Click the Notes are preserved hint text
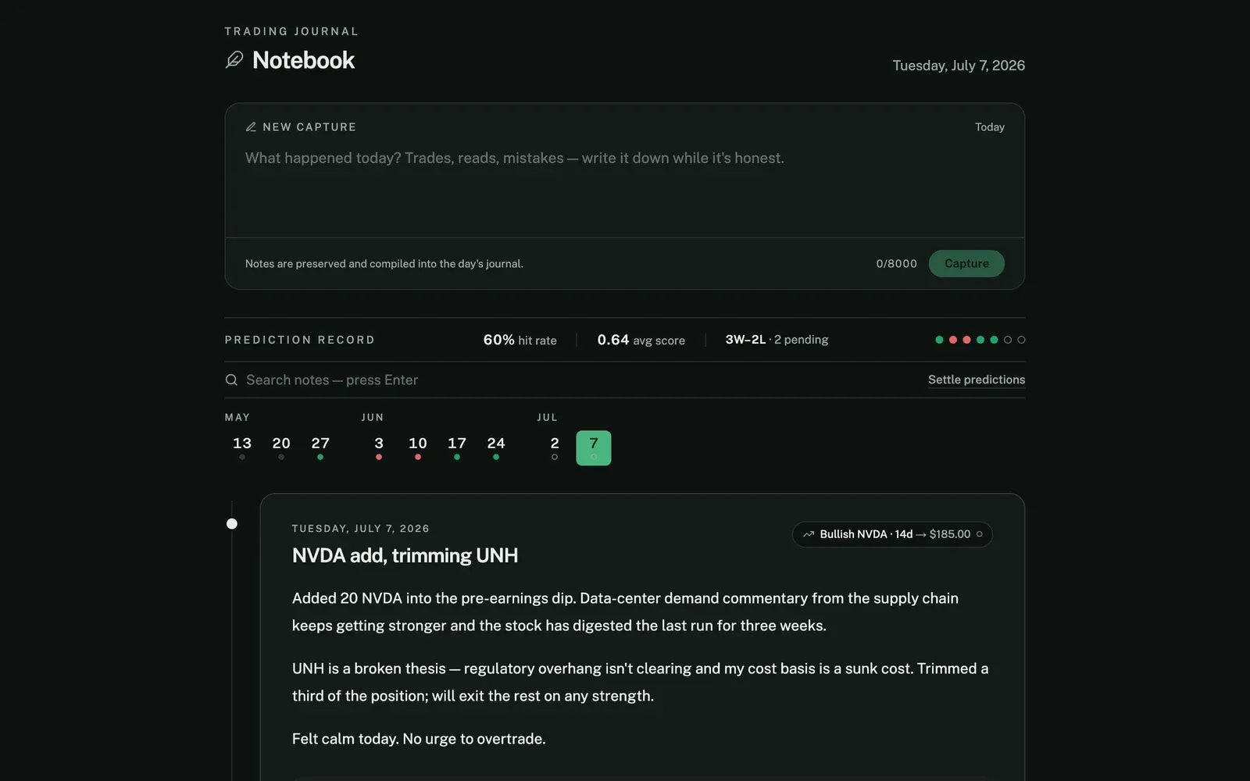The height and width of the screenshot is (781, 1250). click(384, 264)
